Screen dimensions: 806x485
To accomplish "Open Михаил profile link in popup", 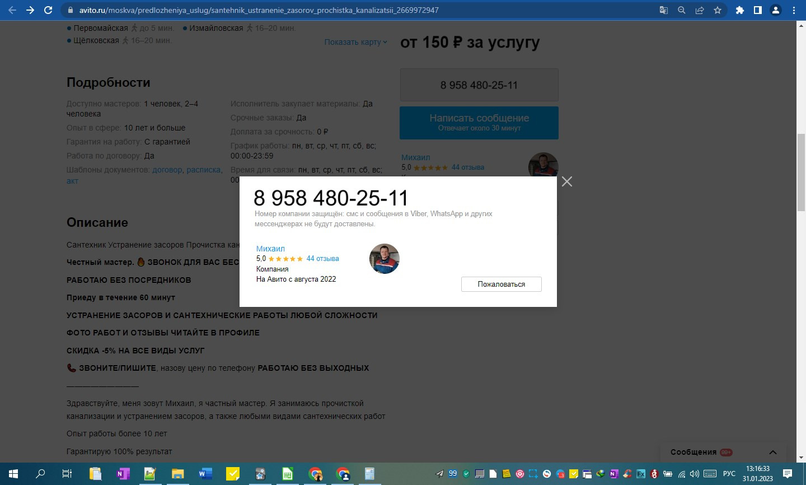I will (x=270, y=249).
